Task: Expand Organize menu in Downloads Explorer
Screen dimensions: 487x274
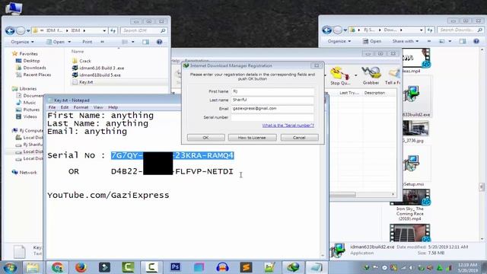Action: [x=339, y=41]
